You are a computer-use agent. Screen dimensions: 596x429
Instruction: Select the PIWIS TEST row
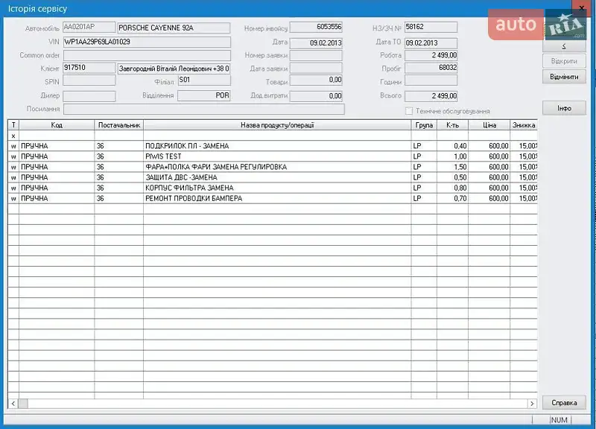point(276,156)
